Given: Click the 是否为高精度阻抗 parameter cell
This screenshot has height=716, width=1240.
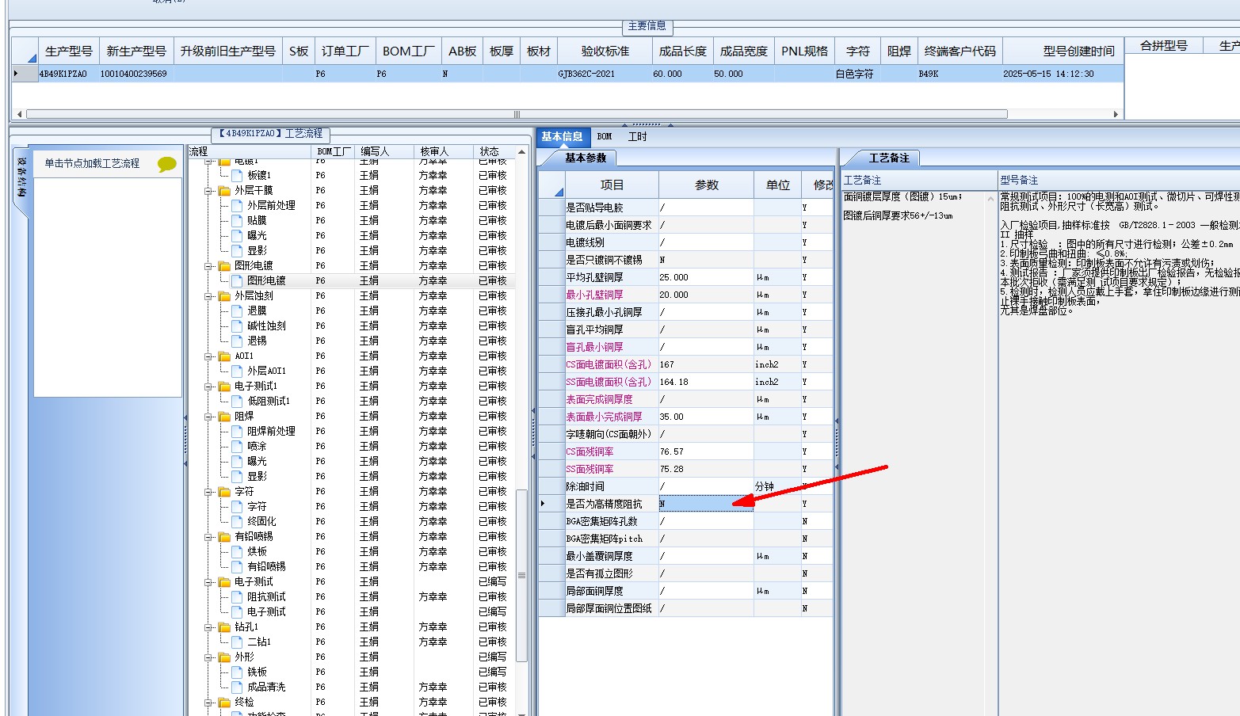Looking at the screenshot, I should (x=706, y=504).
